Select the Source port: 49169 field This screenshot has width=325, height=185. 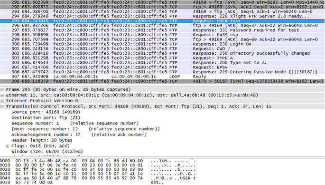pos(46,112)
